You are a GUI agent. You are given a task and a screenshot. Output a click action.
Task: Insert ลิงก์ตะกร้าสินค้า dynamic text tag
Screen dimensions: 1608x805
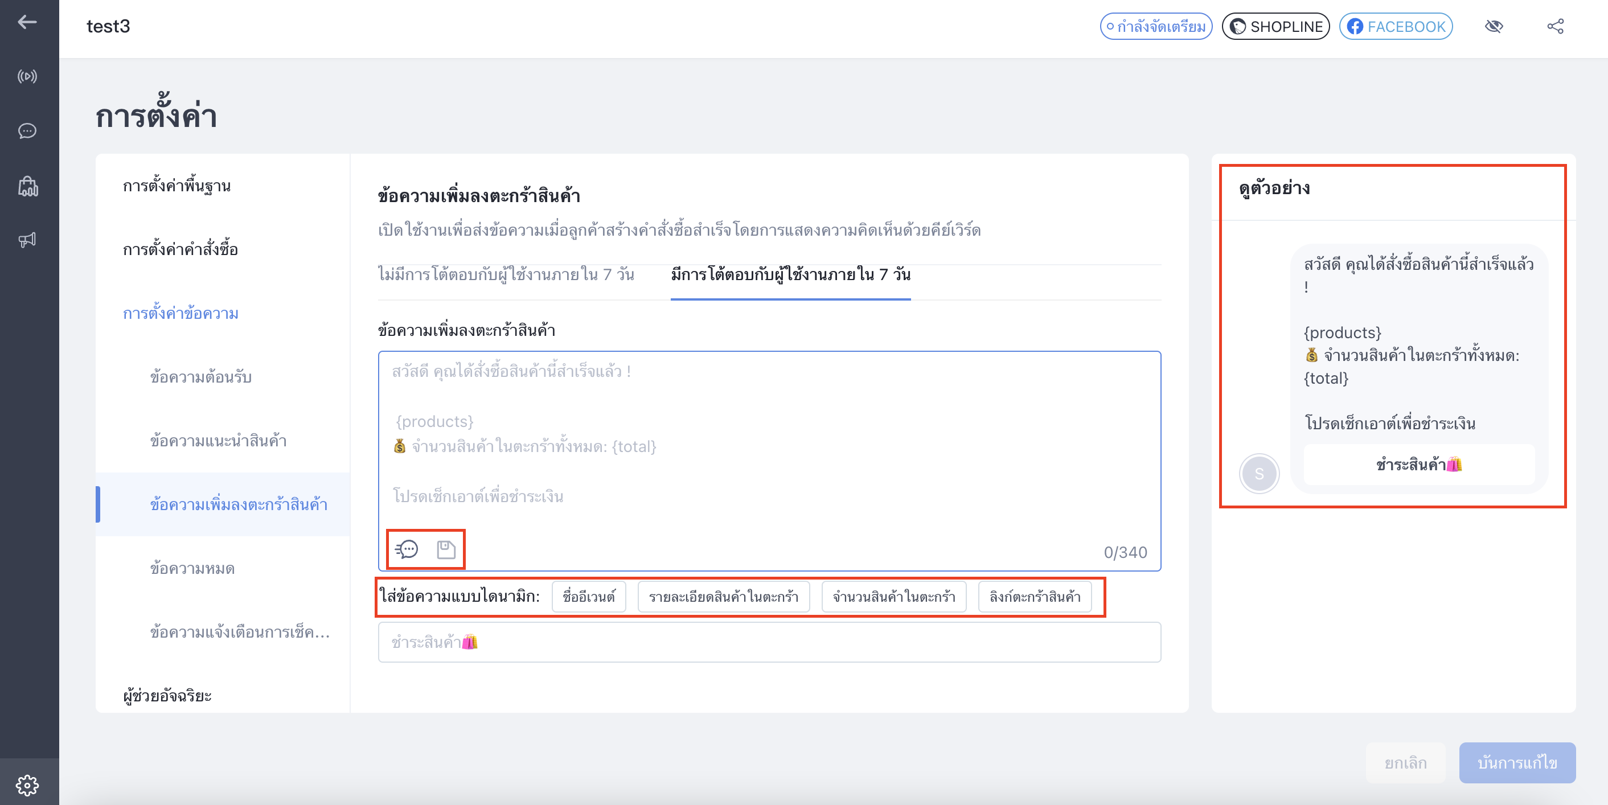[x=1035, y=597]
